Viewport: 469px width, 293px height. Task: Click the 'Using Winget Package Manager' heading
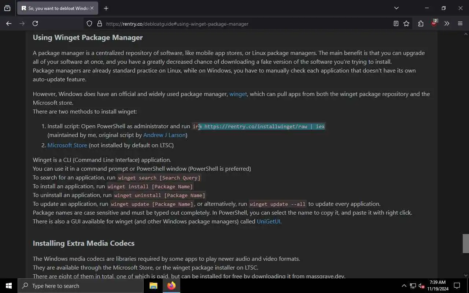click(x=88, y=37)
